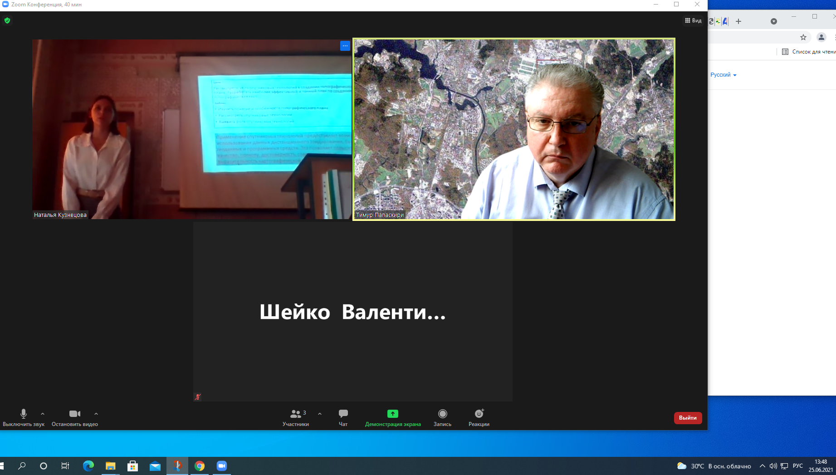
Task: Show hidden system tray icons
Action: pos(763,466)
